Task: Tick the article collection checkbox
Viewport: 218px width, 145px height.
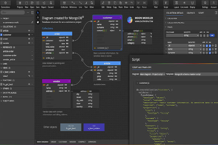Action: [x=1, y=31]
